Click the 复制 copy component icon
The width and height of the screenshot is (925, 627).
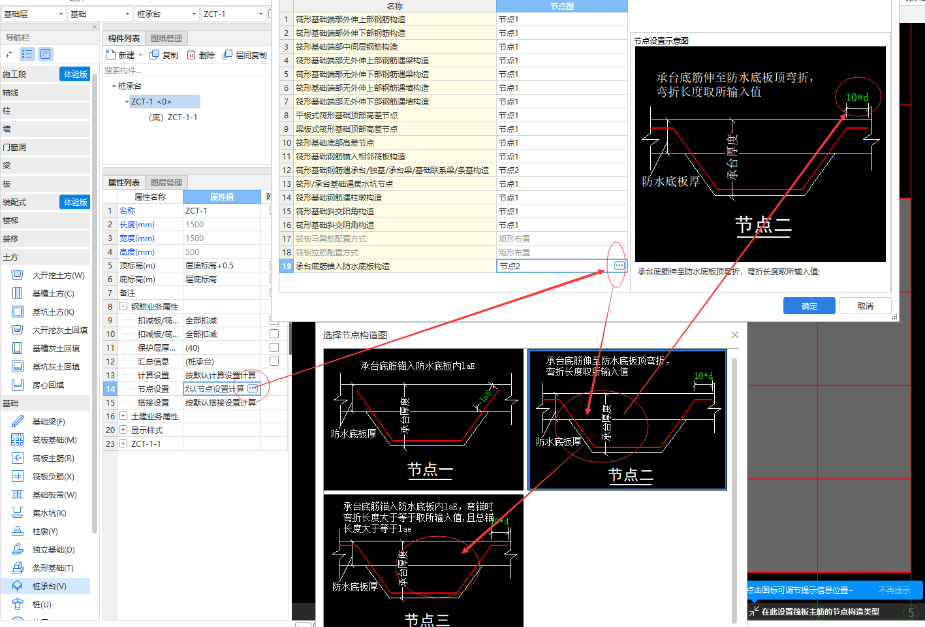(x=155, y=55)
